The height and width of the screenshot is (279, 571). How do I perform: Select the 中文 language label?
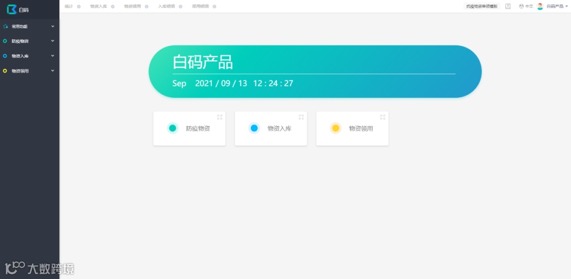(529, 6)
